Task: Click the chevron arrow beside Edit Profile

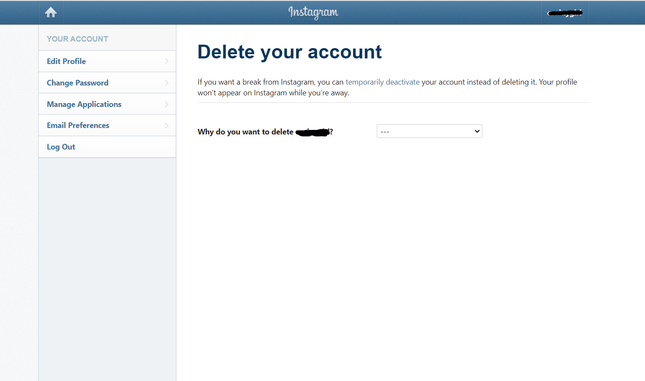Action: coord(167,61)
